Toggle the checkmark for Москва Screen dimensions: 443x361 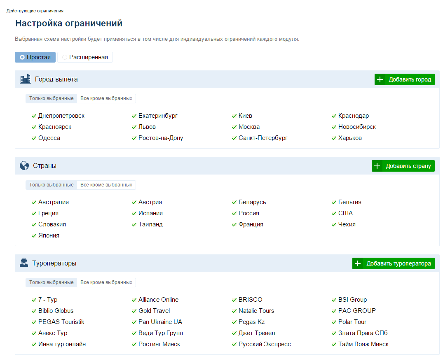click(234, 127)
